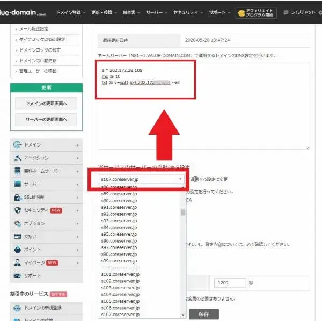Expand オークション sidebar arrow
Viewport: 322px width, 321px height.
coord(78,158)
